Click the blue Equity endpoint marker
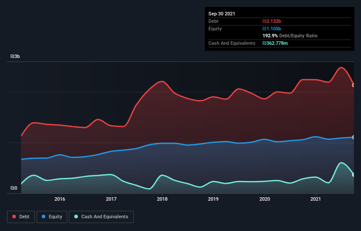The height and width of the screenshot is (231, 361). pos(354,137)
